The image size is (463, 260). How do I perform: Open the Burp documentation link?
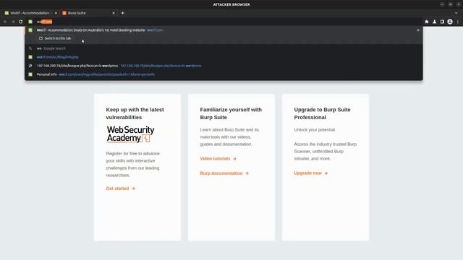coord(224,173)
